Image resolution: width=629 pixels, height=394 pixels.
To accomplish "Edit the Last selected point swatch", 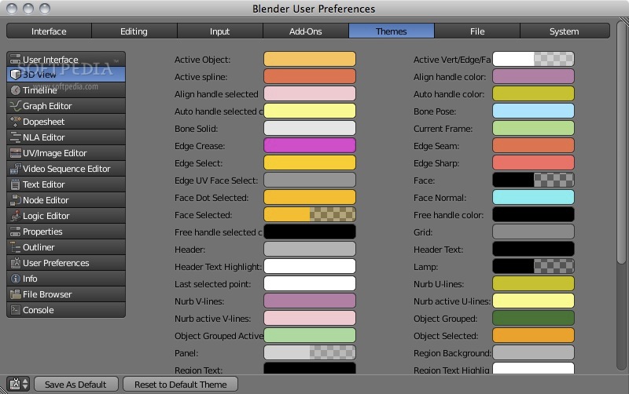I will [310, 283].
